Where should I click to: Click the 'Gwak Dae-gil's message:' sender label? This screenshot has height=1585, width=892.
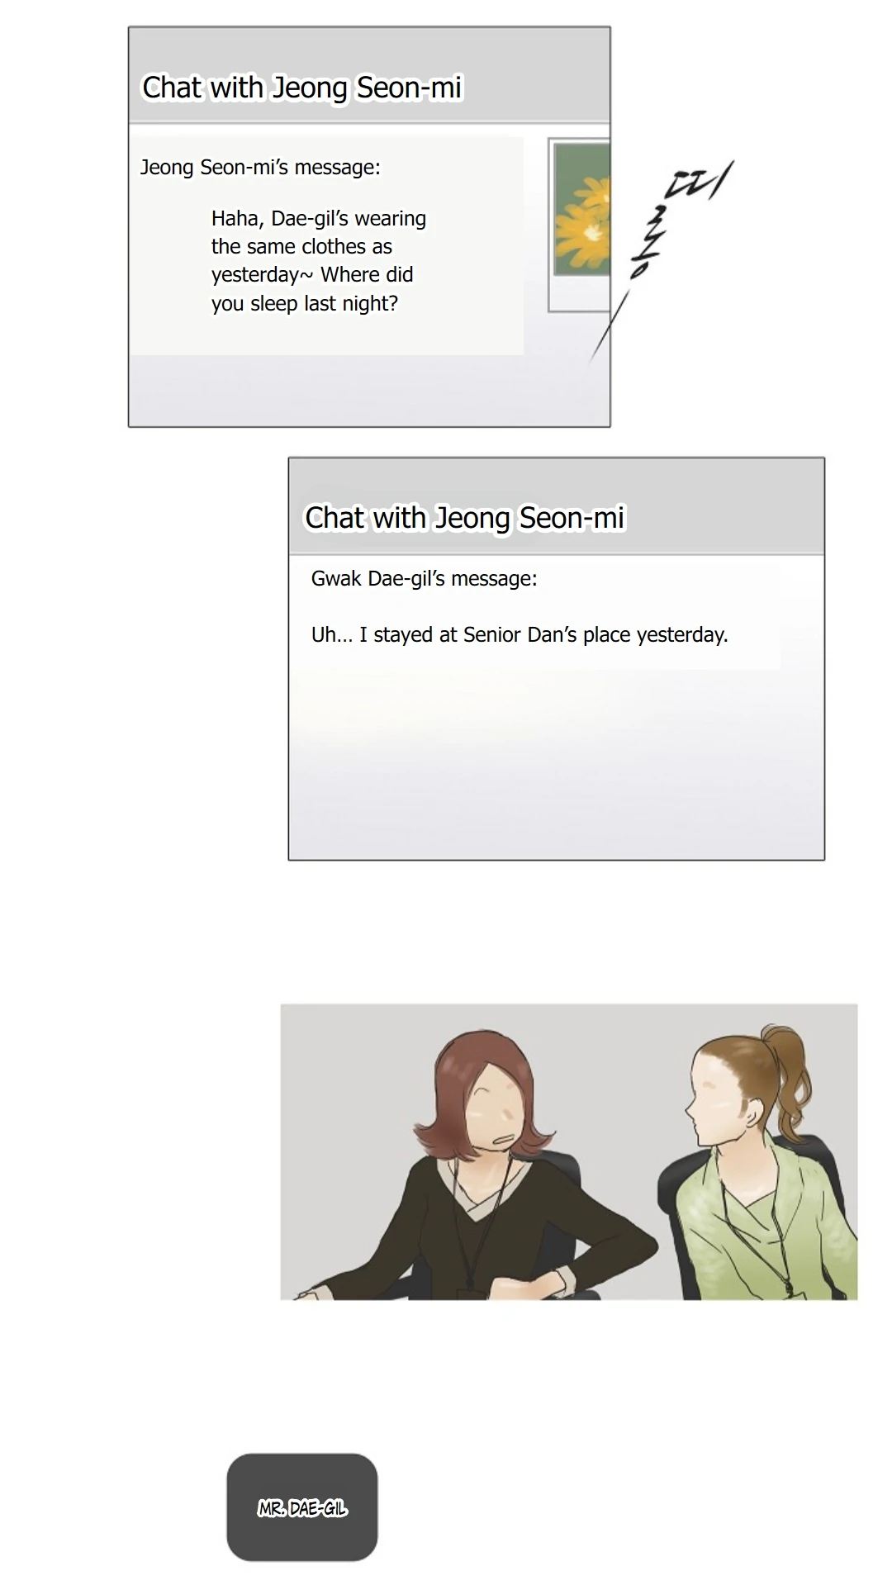click(424, 578)
